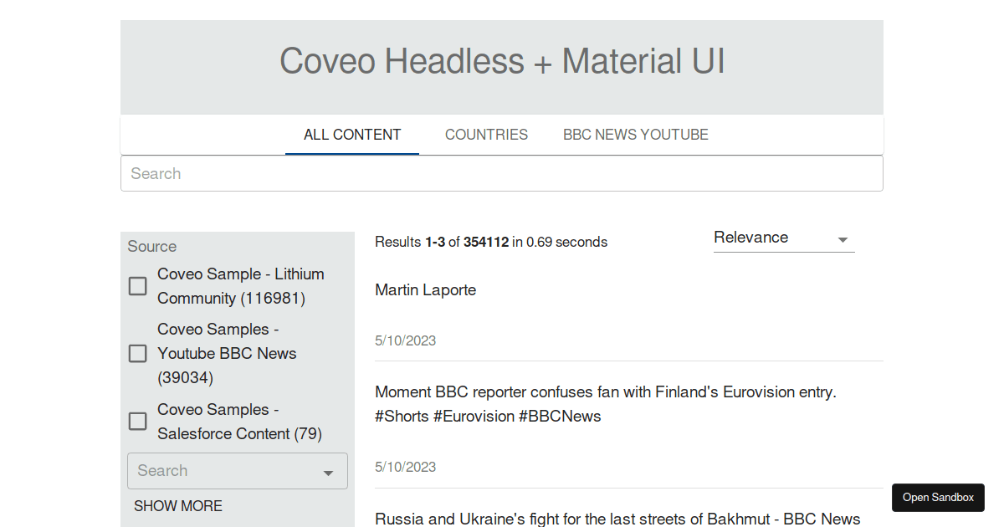This screenshot has height=527, width=1004.
Task: Click SHOW MORE to reveal more sources
Action: point(178,506)
